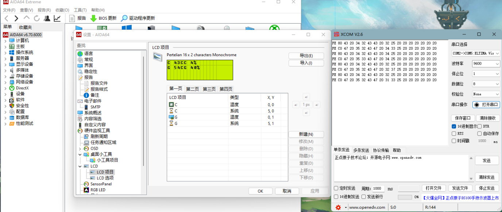502x212 pixels.
Task: Open 系统概述 settings page
Action: (93, 113)
